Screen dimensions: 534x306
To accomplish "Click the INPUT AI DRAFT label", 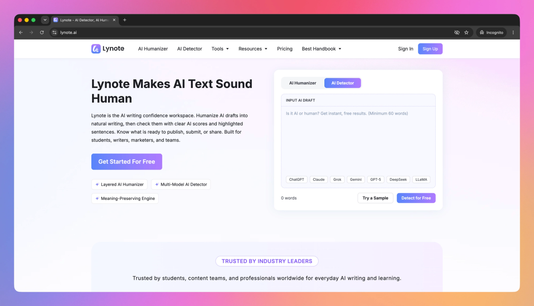I will pos(300,100).
